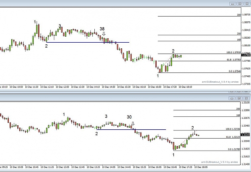The width and height of the screenshot is (251, 172).
Task: Click the 1.57625 price axis value
Action: 246,68
